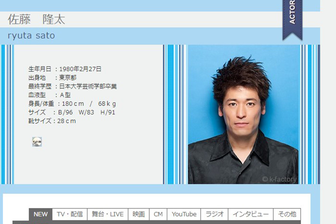Click the size line B/96 W/83 H/91

coord(72,112)
